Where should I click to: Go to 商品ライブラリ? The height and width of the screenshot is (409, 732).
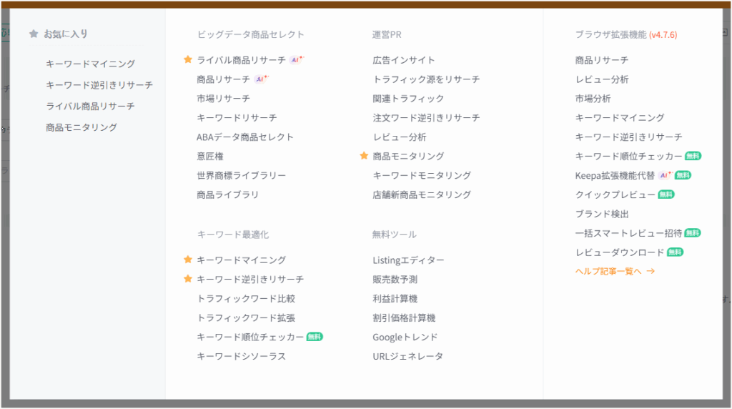coord(228,194)
